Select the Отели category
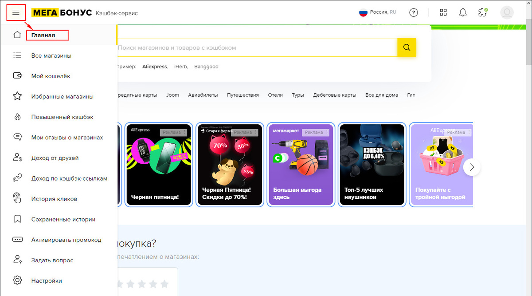This screenshot has width=532, height=296. (275, 95)
